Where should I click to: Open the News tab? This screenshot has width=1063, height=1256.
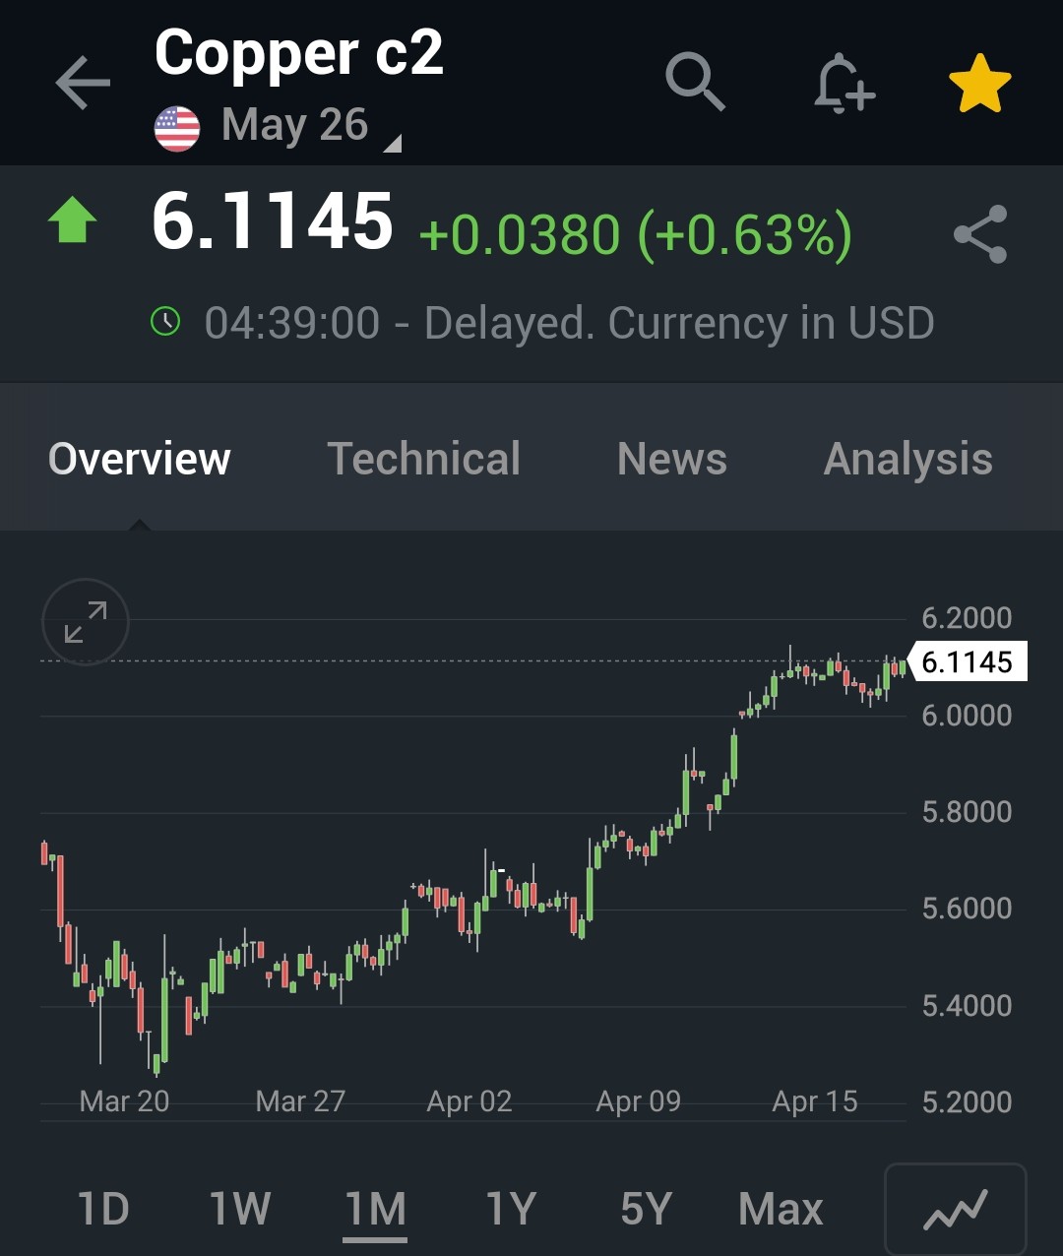click(x=671, y=459)
